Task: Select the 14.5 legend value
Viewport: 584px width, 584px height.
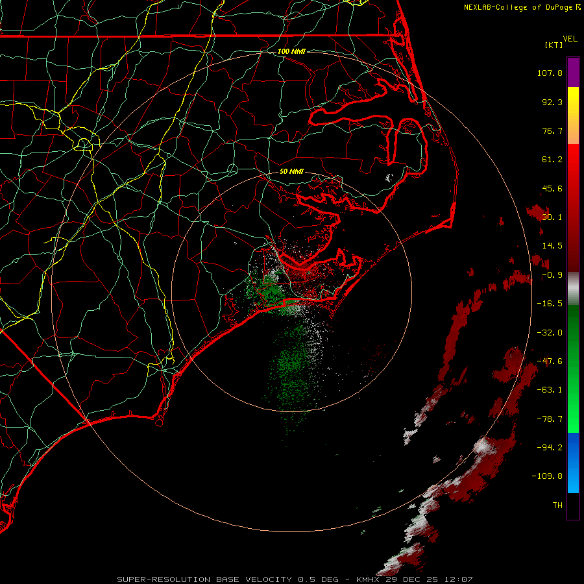Action: coord(552,246)
